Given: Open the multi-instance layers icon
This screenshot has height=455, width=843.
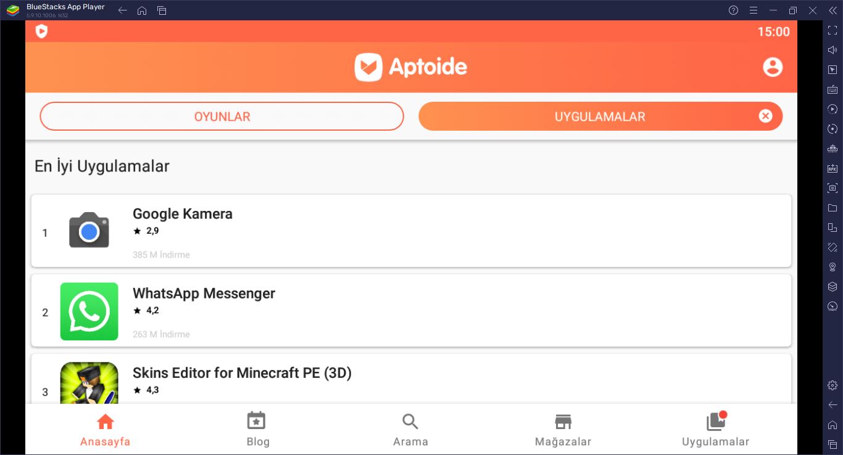Looking at the screenshot, I should point(833,287).
